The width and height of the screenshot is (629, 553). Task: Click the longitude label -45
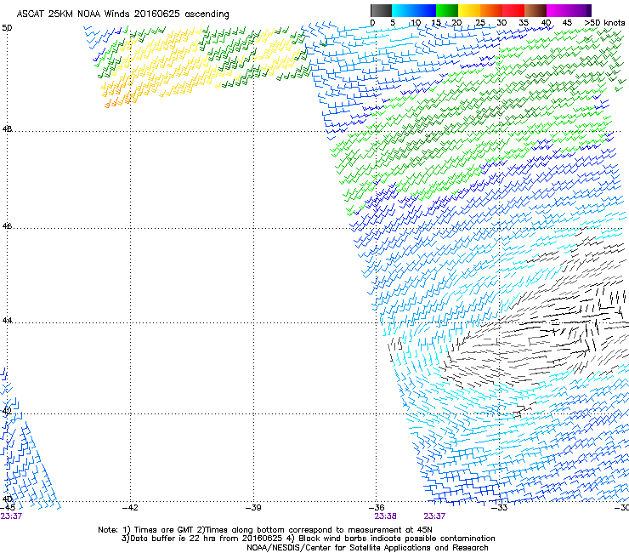[x=8, y=508]
